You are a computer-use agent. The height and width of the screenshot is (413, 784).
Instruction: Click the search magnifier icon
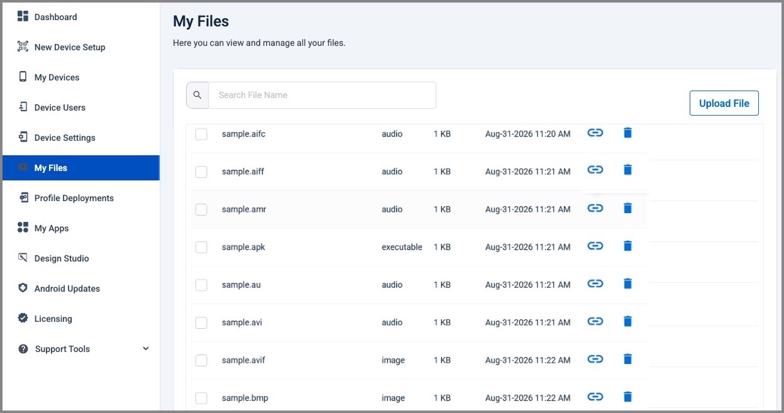(197, 95)
